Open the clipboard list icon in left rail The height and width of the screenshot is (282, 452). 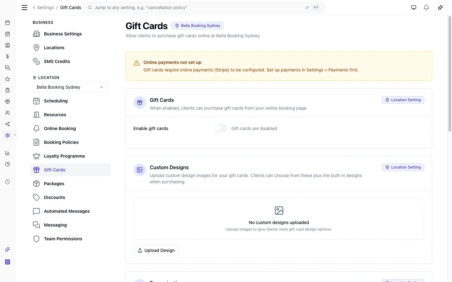point(8,90)
